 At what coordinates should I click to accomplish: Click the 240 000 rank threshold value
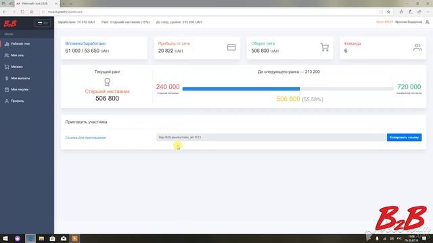168,87
